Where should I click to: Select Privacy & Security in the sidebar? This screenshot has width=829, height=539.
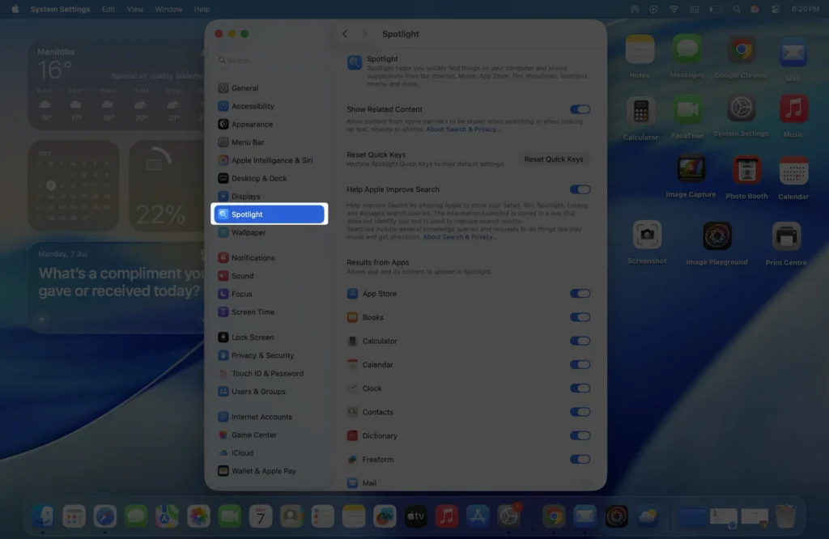click(x=261, y=354)
